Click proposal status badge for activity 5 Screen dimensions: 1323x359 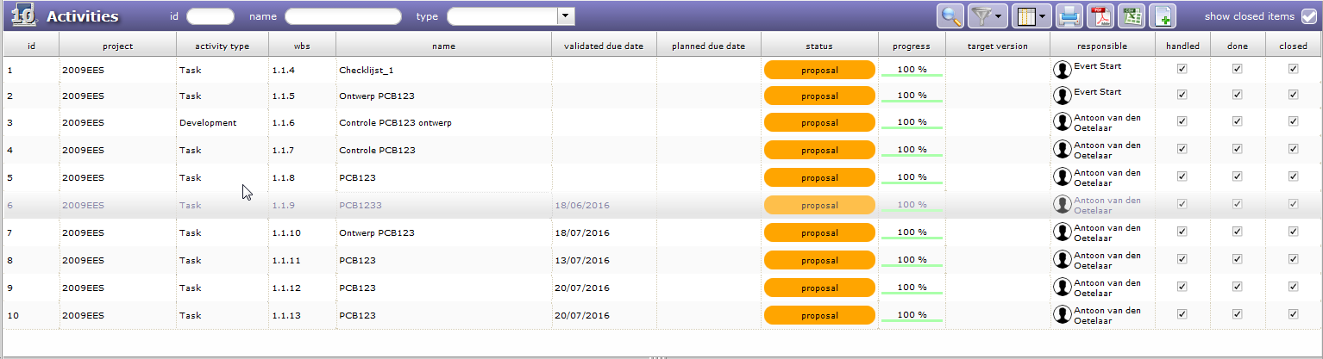pyautogui.click(x=818, y=177)
